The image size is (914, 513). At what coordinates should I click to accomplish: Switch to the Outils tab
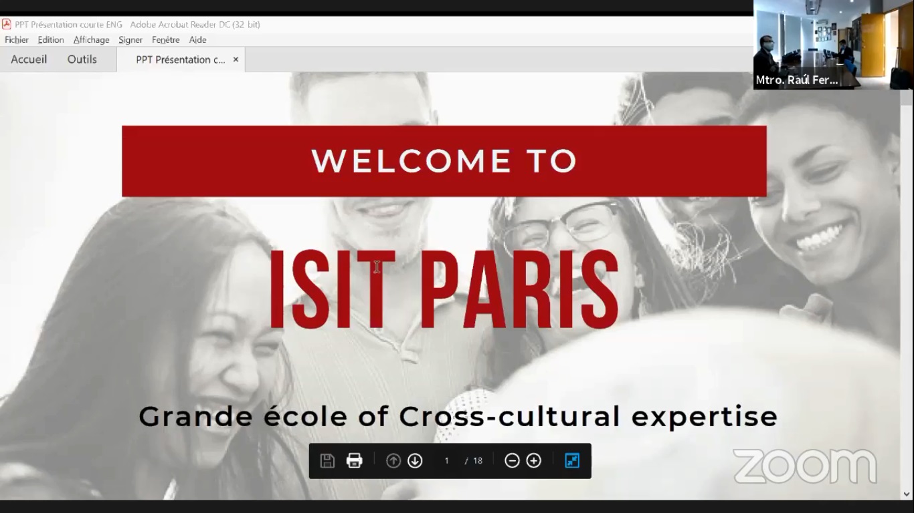point(82,59)
